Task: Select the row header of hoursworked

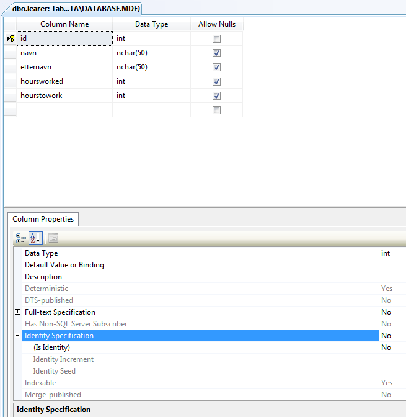Action: (x=11, y=81)
